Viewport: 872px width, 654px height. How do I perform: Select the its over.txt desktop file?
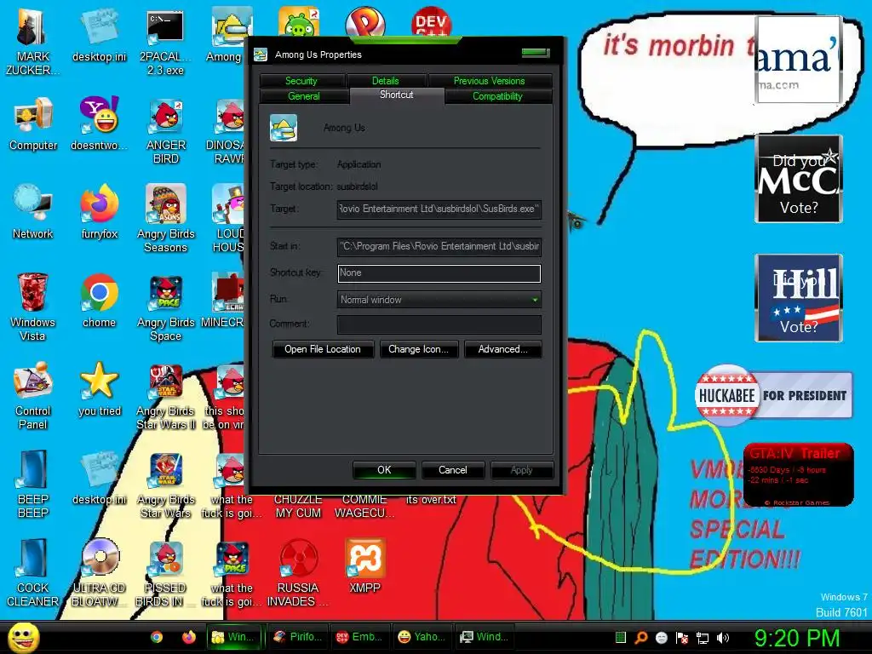431,499
